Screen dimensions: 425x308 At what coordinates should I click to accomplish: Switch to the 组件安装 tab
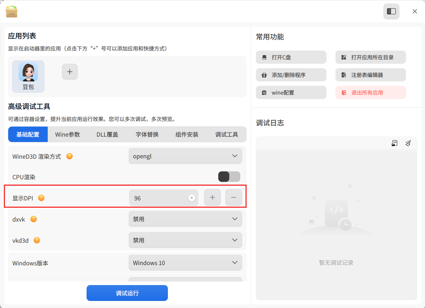coord(187,134)
